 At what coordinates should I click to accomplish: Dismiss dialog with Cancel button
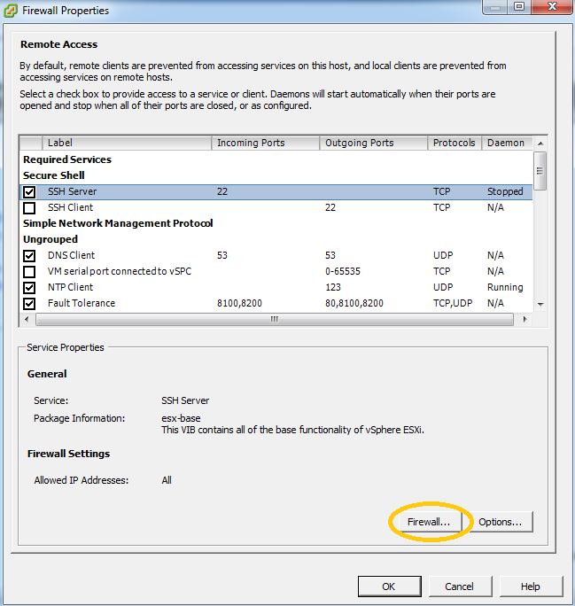(460, 587)
